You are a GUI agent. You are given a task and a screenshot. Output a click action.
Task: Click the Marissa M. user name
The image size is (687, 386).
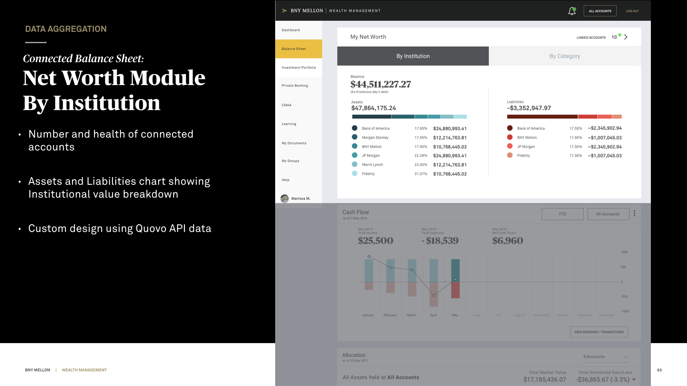(x=301, y=199)
